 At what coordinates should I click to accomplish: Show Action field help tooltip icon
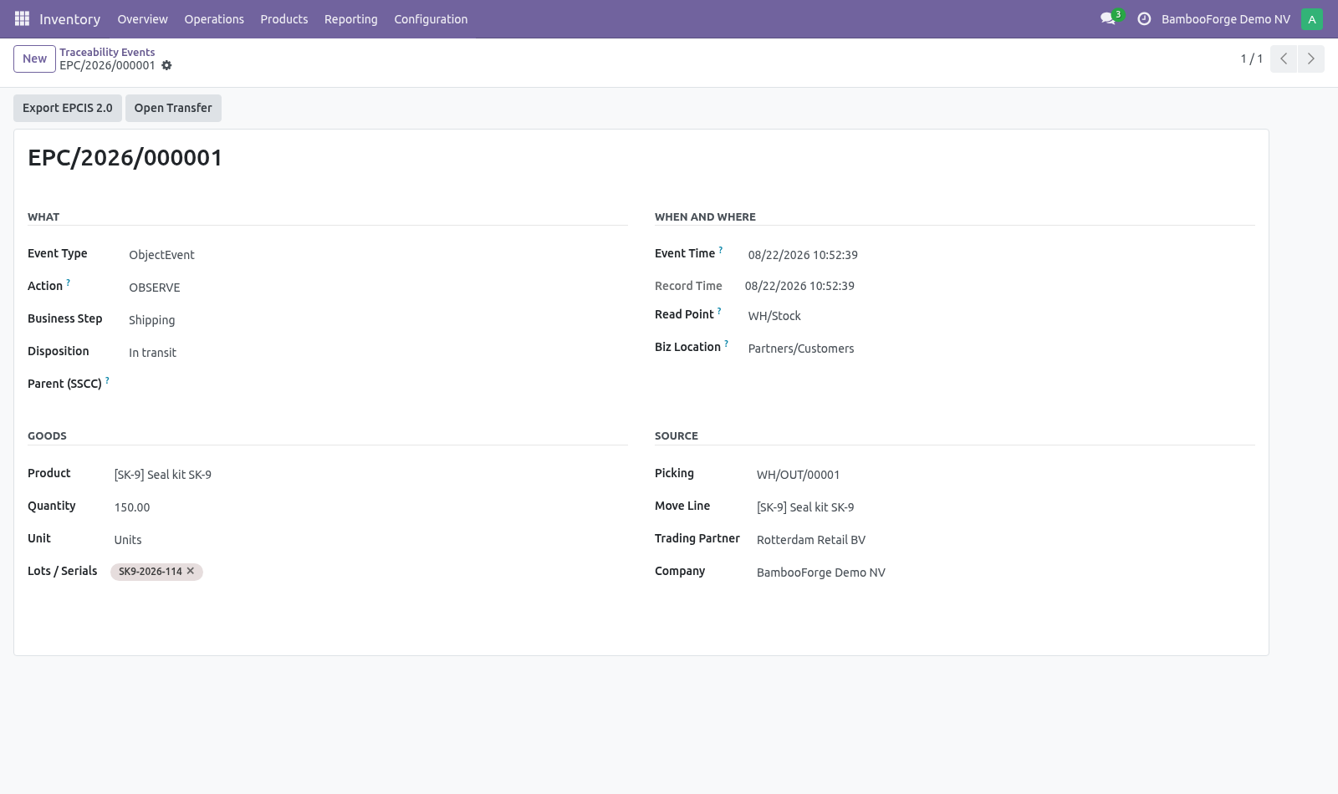[69, 282]
